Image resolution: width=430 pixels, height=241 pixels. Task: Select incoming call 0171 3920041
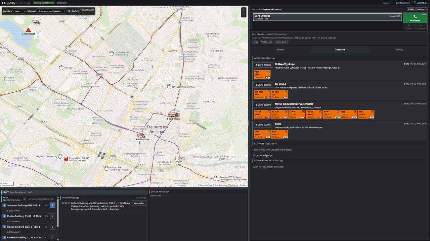[x=327, y=17]
